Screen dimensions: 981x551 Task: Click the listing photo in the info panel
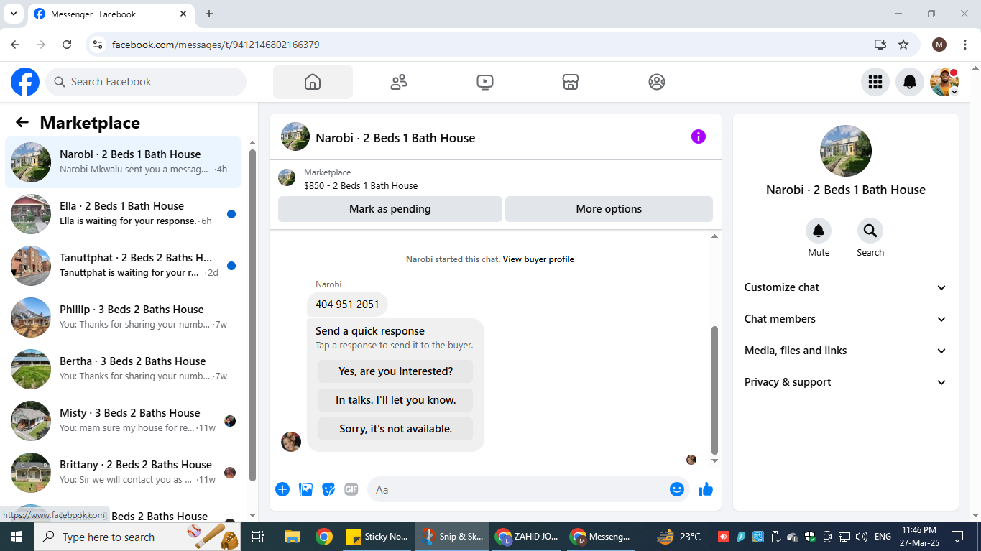tap(846, 151)
